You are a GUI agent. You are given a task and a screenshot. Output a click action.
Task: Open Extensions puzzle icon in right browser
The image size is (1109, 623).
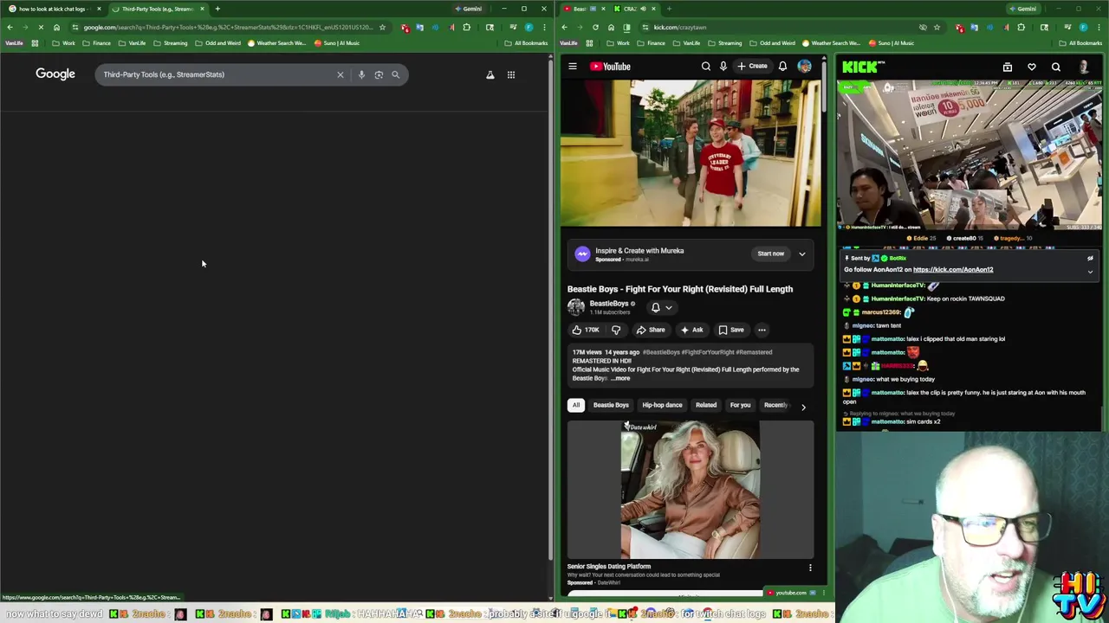(x=1021, y=27)
